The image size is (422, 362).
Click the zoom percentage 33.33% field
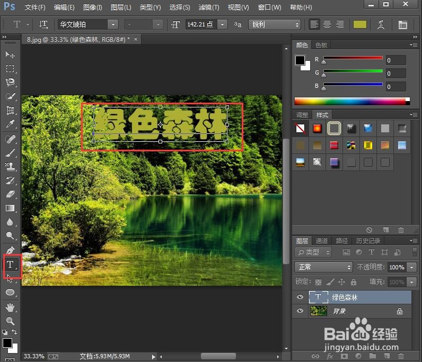34,356
